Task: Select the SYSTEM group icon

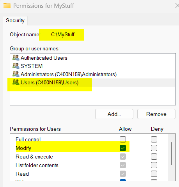Action: [16, 66]
